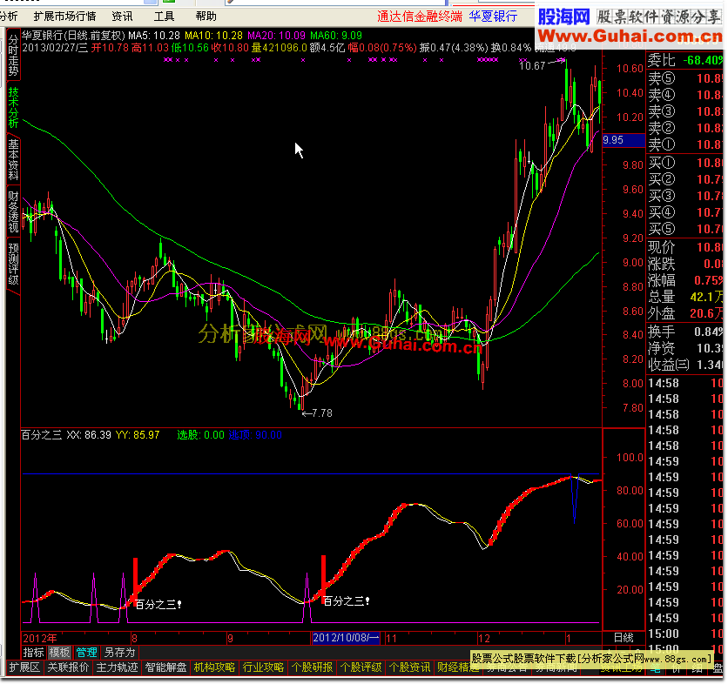Click the 买⑤ order row
Screen dimensions: 728x684
(684, 229)
